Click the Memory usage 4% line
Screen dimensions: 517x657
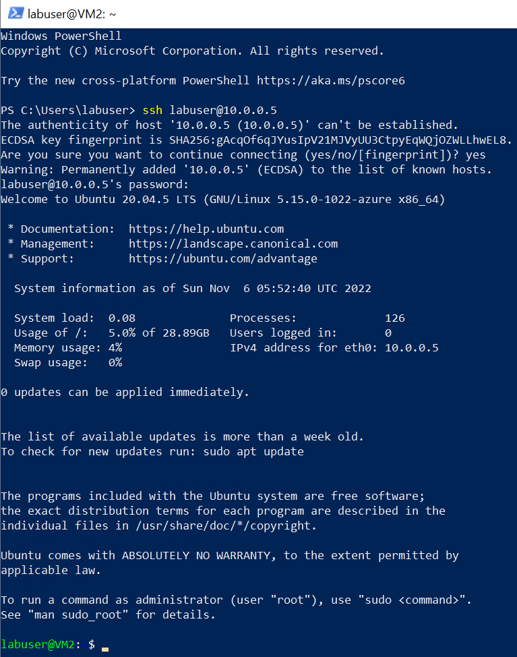(67, 347)
